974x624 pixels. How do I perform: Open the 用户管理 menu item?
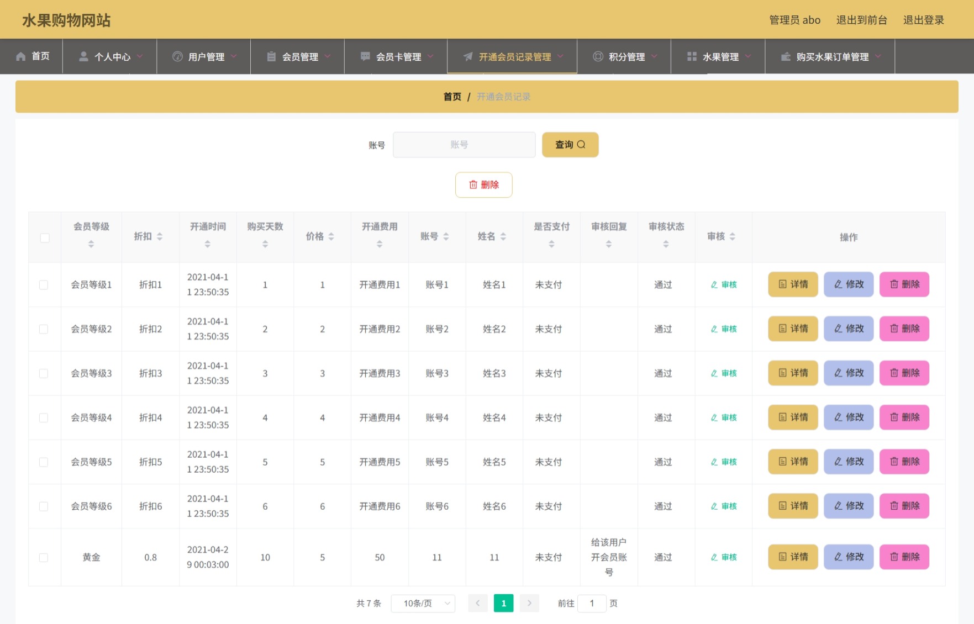click(x=203, y=56)
